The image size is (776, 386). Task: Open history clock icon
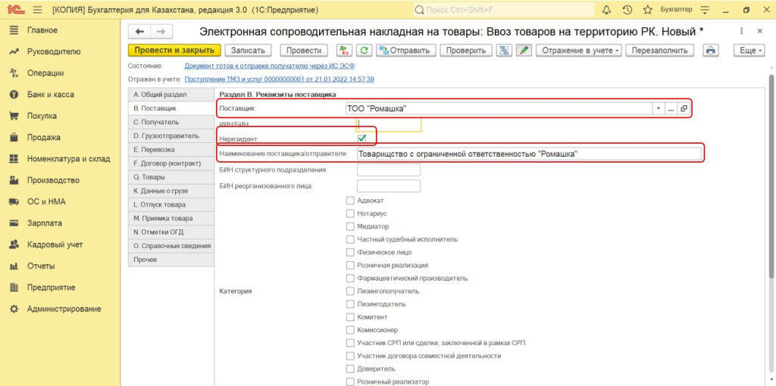627,10
